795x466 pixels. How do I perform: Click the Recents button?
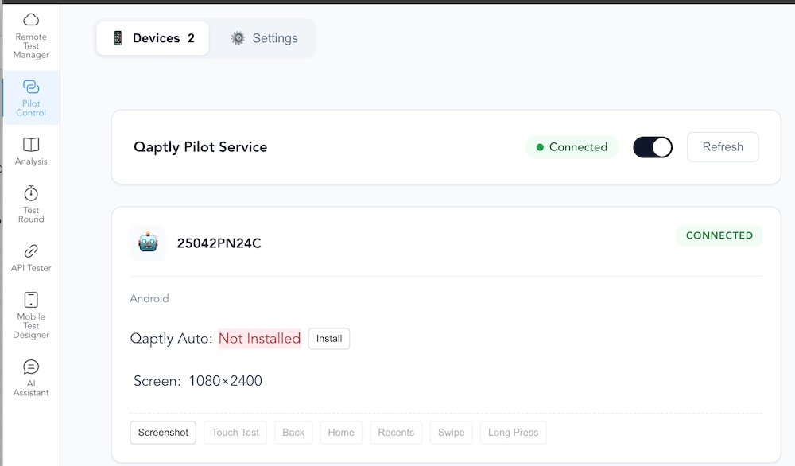[x=396, y=433]
